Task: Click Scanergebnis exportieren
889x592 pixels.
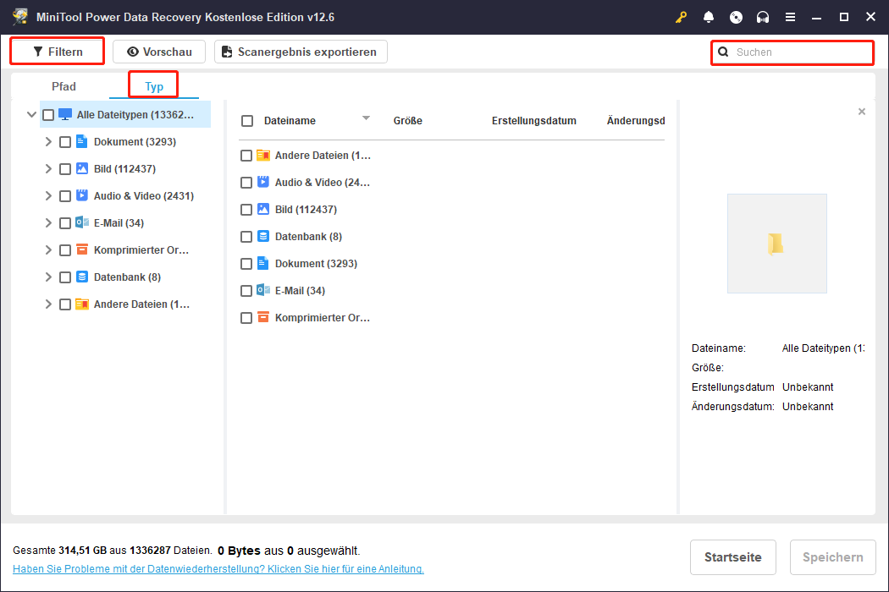Action: tap(301, 52)
